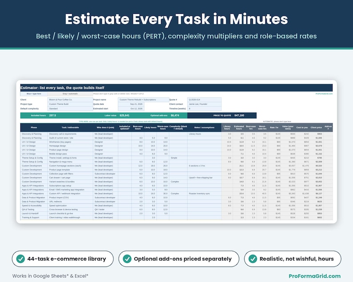353x282 pixels.
Task: Click the Optional add-ons total $6,474
Action: [x=175, y=115]
